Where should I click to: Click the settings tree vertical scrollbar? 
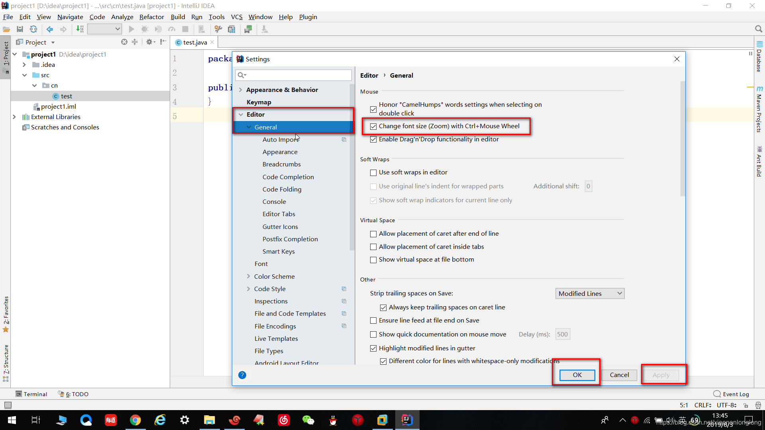[352, 167]
